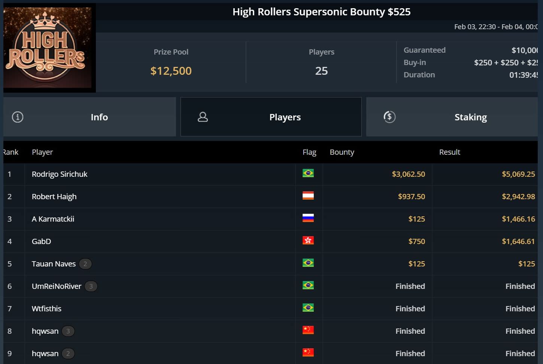The height and width of the screenshot is (364, 543).
Task: Click Rodrigo Sirichuk's Brazil flag
Action: 308,173
